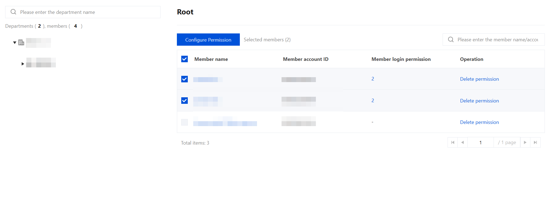Expand the child department tree node

[x=23, y=64]
